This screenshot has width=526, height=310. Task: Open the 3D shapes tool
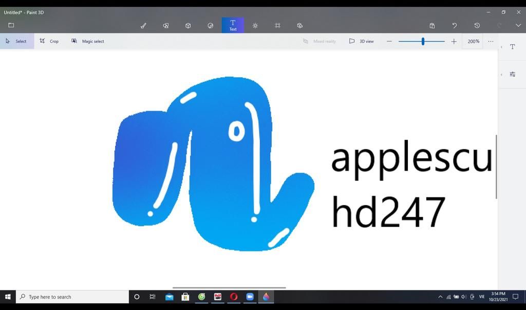tap(188, 25)
